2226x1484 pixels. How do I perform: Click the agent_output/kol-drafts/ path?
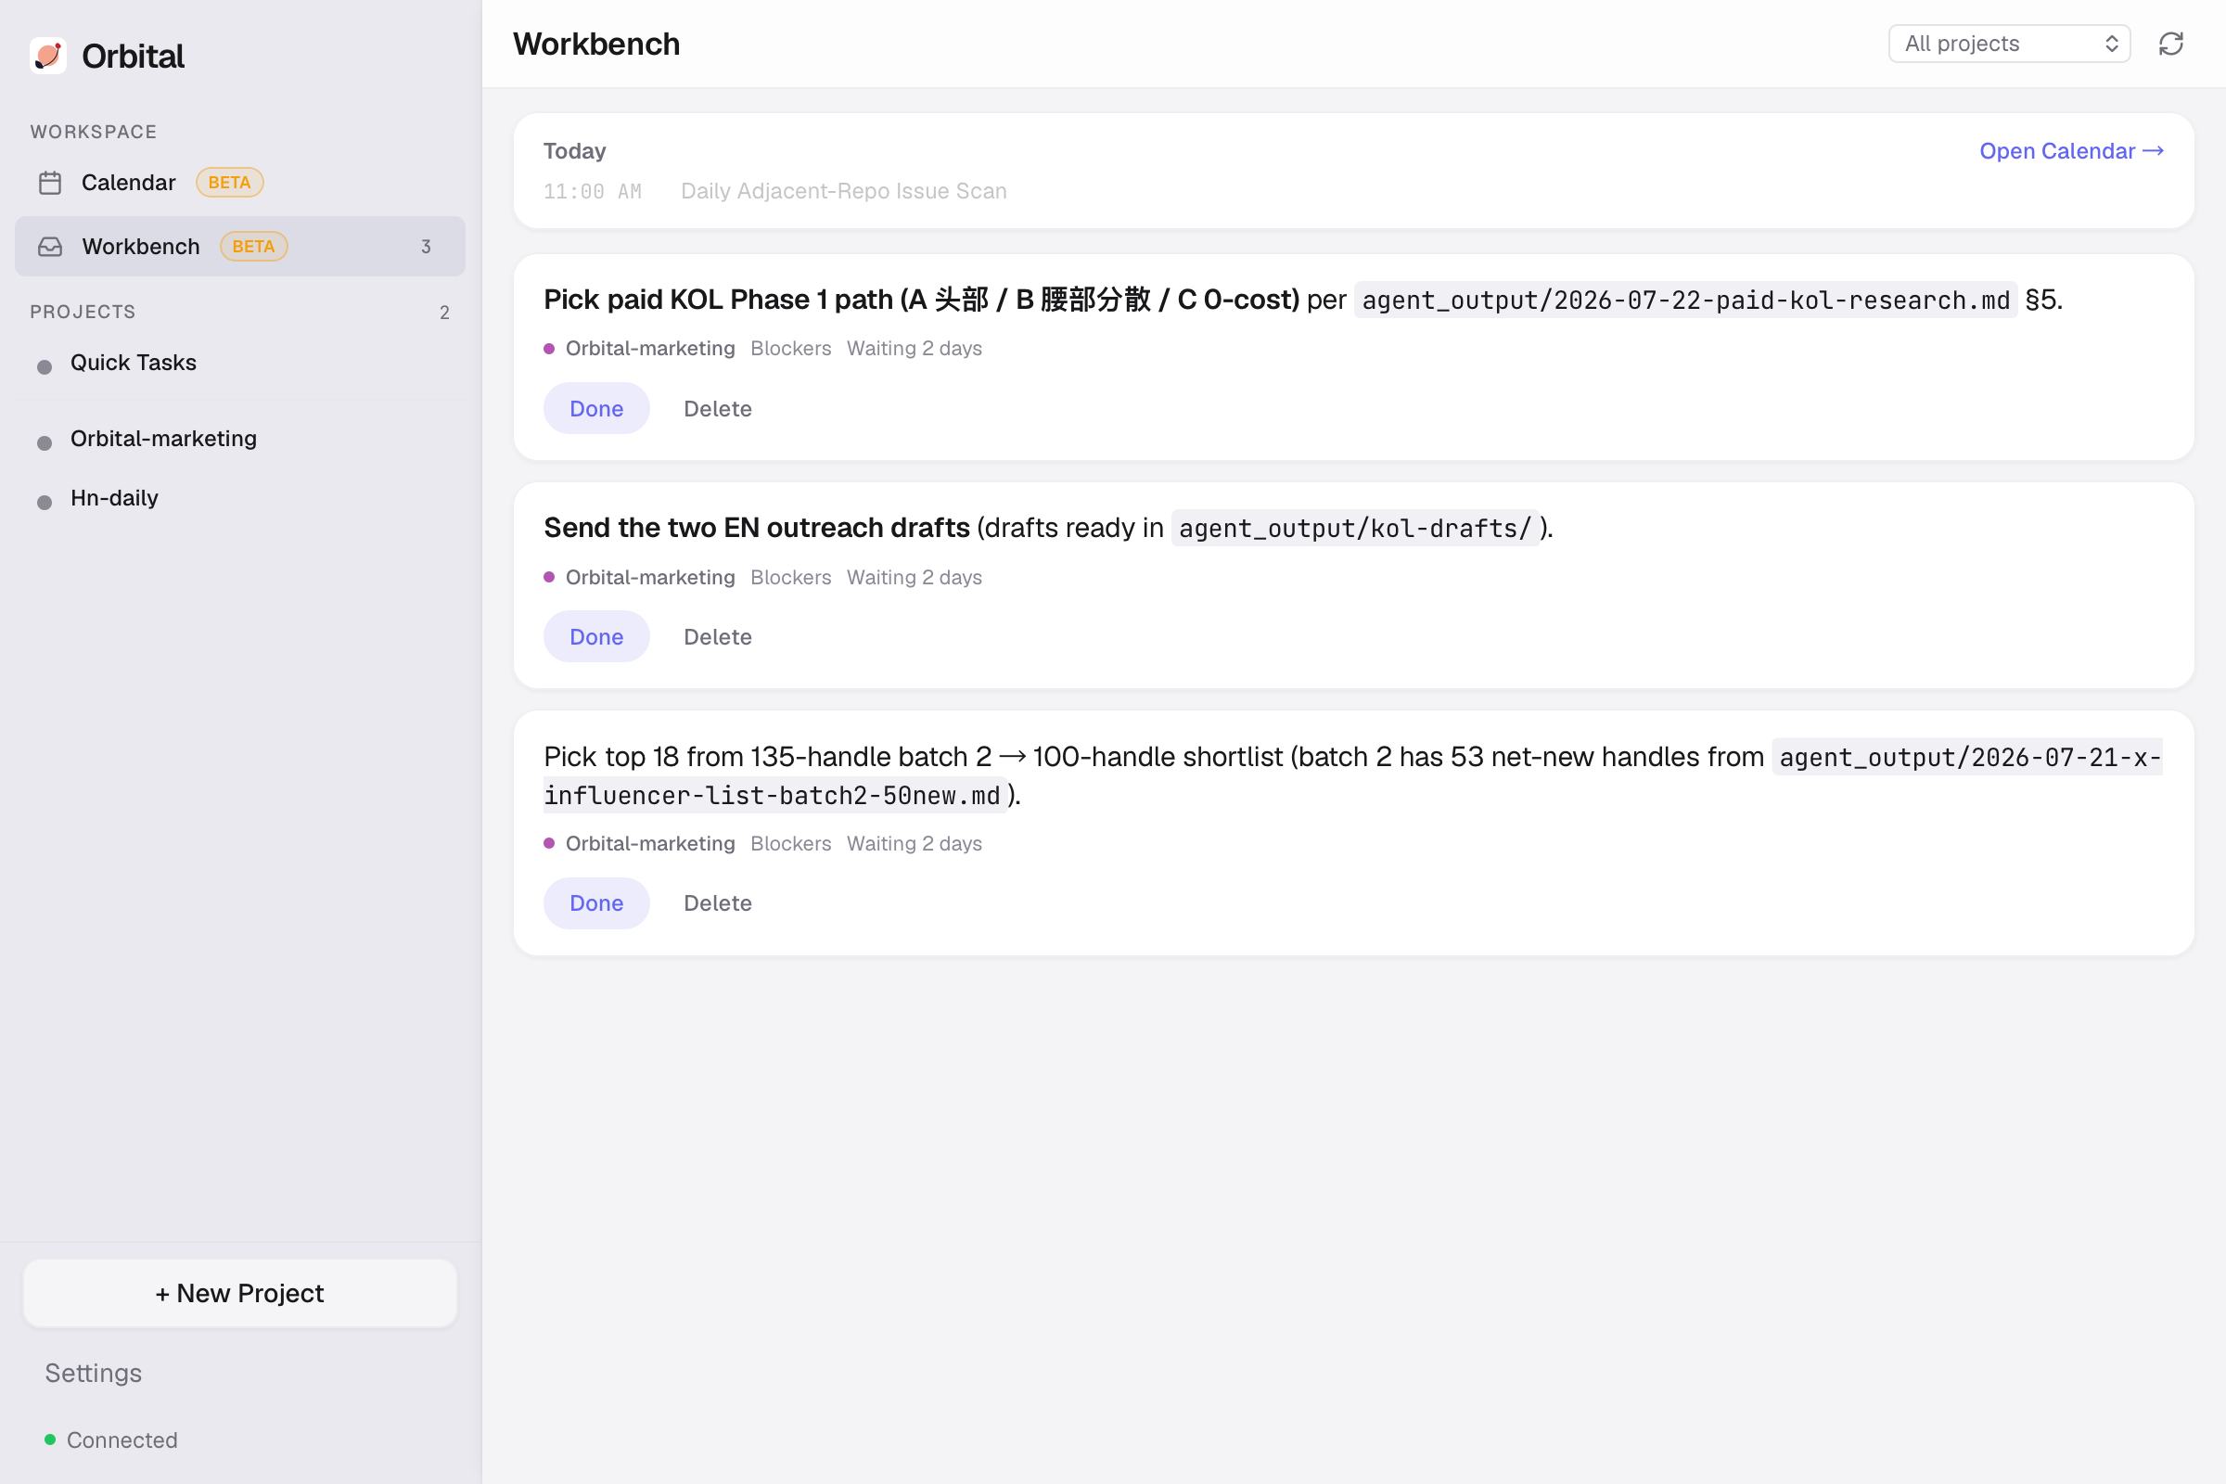[x=1354, y=528]
